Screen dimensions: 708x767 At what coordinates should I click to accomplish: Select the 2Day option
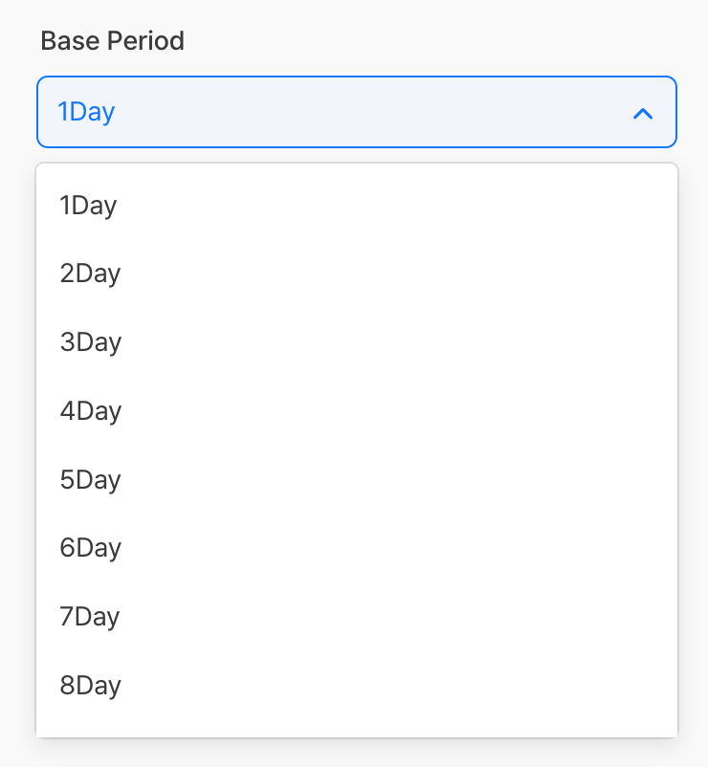(90, 274)
